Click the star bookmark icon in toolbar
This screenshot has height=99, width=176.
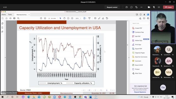point(6,18)
